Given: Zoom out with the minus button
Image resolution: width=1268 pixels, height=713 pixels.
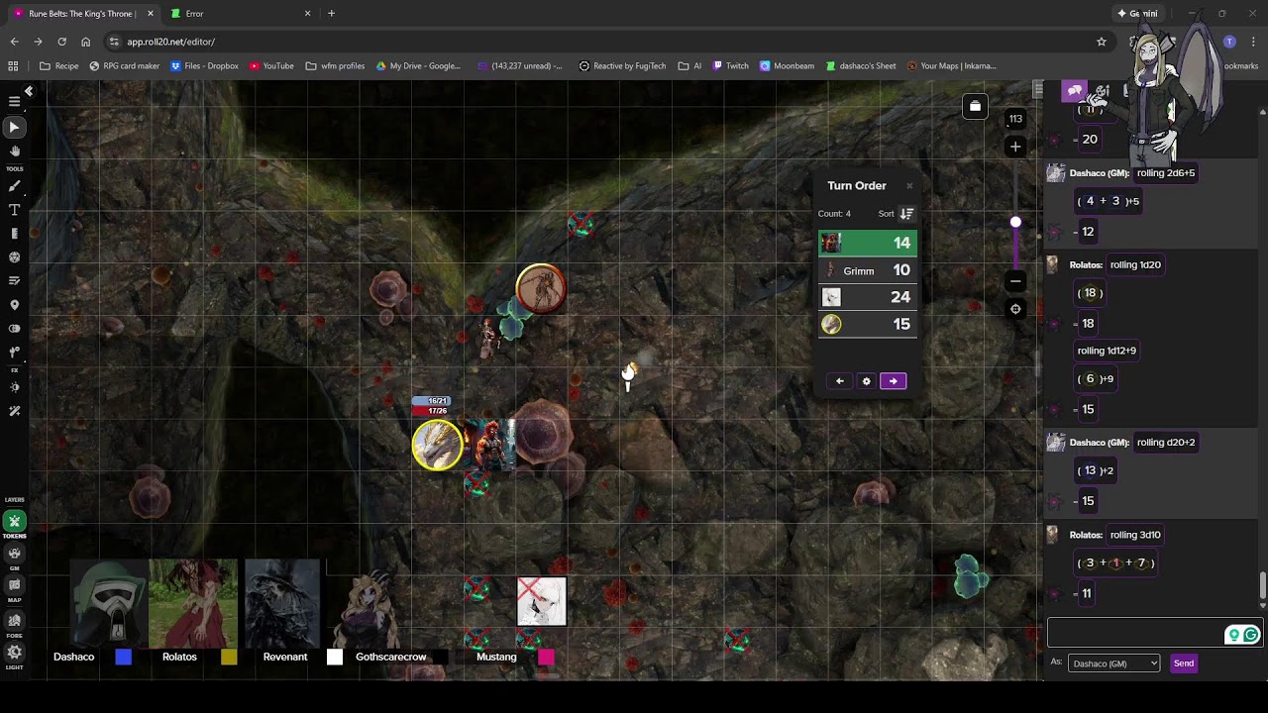Looking at the screenshot, I should click(x=1015, y=281).
